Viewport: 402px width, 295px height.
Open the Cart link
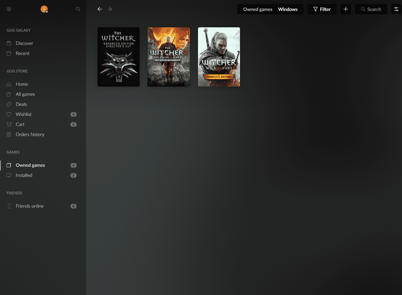(20, 124)
